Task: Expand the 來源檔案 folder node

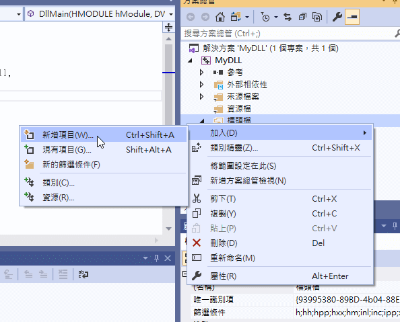Action: (x=201, y=97)
